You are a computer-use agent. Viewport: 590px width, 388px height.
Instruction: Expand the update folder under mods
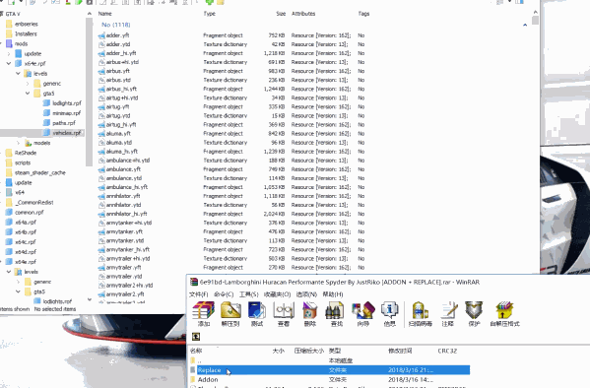coord(9,54)
